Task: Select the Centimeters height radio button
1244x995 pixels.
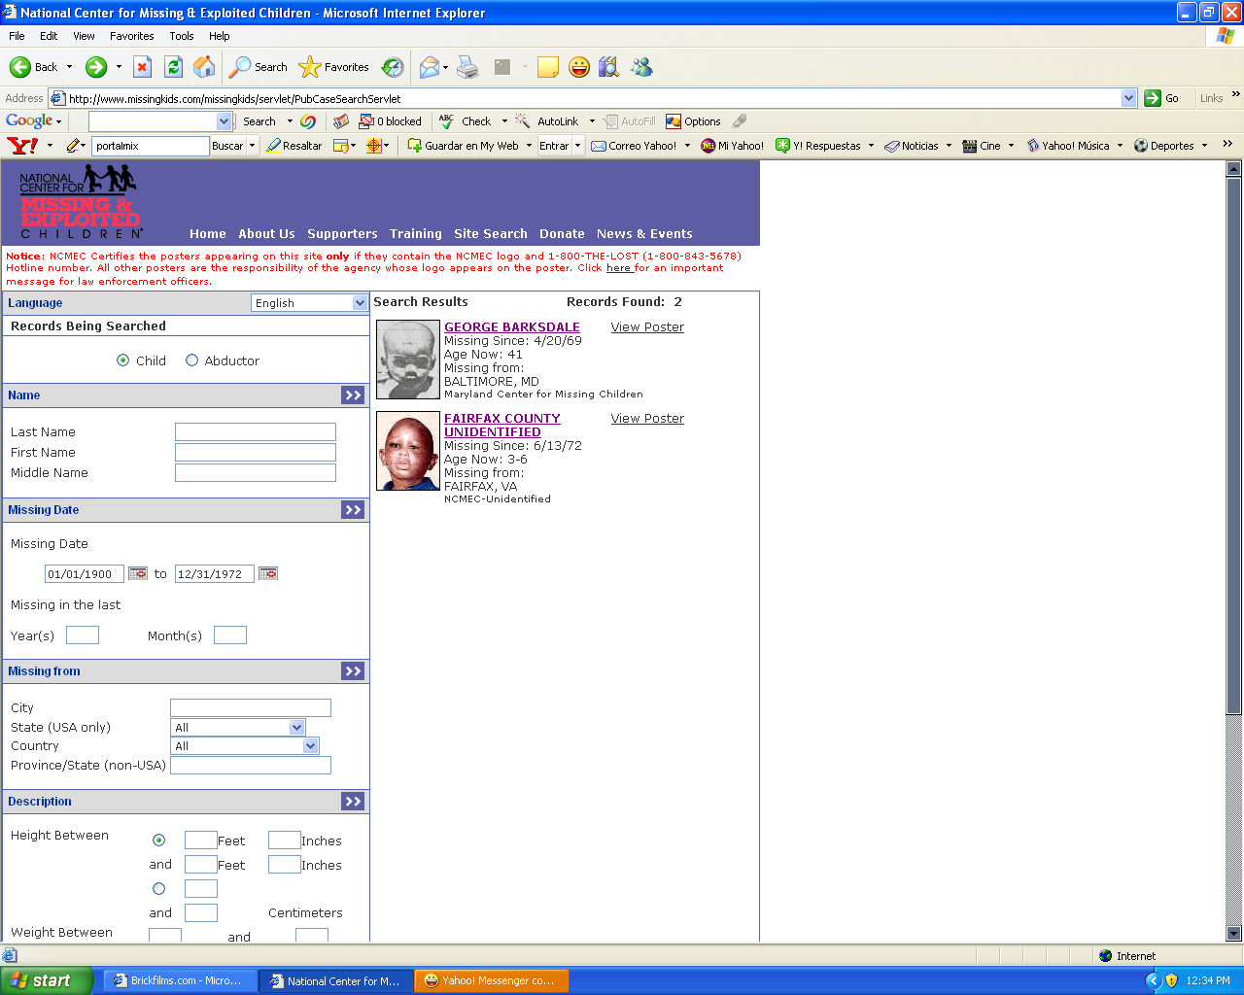Action: 159,888
